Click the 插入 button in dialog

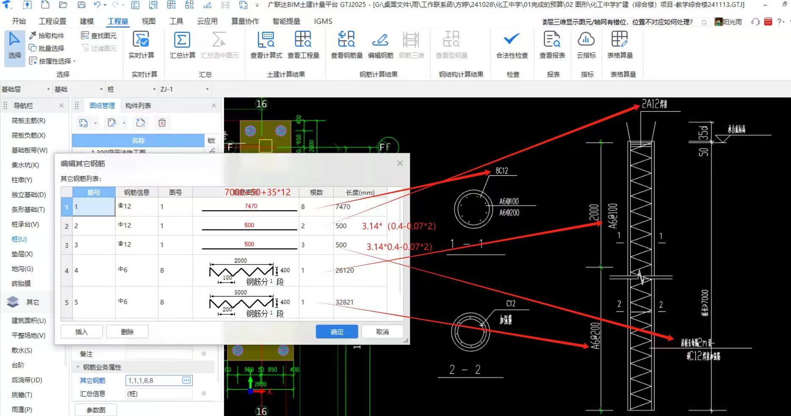[82, 332]
